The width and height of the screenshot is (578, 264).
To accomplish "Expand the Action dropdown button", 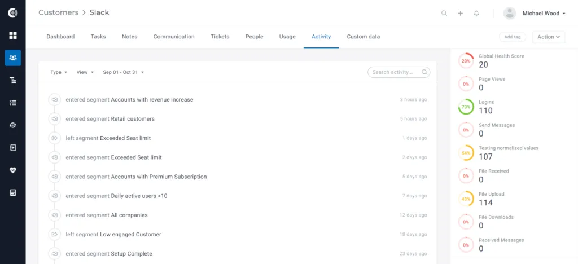I will 549,37.
